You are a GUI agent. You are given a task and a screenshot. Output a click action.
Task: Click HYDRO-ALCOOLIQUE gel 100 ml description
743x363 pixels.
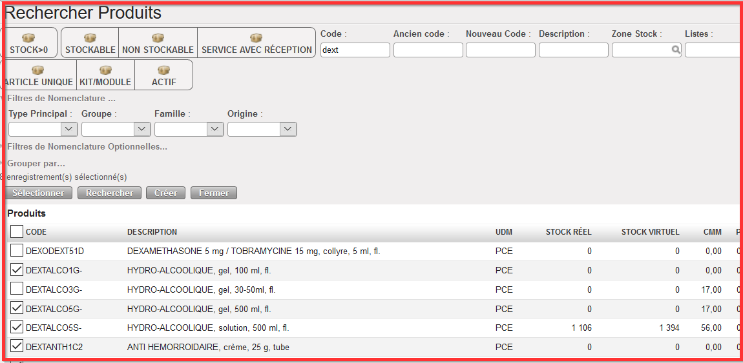(x=199, y=270)
